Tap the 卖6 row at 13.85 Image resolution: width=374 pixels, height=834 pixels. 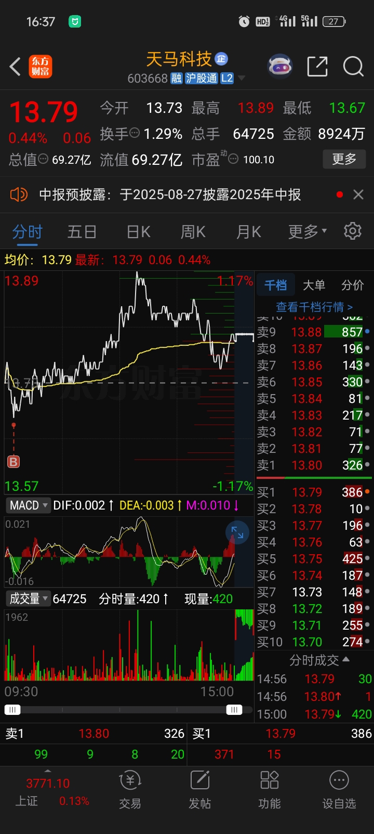tap(314, 382)
